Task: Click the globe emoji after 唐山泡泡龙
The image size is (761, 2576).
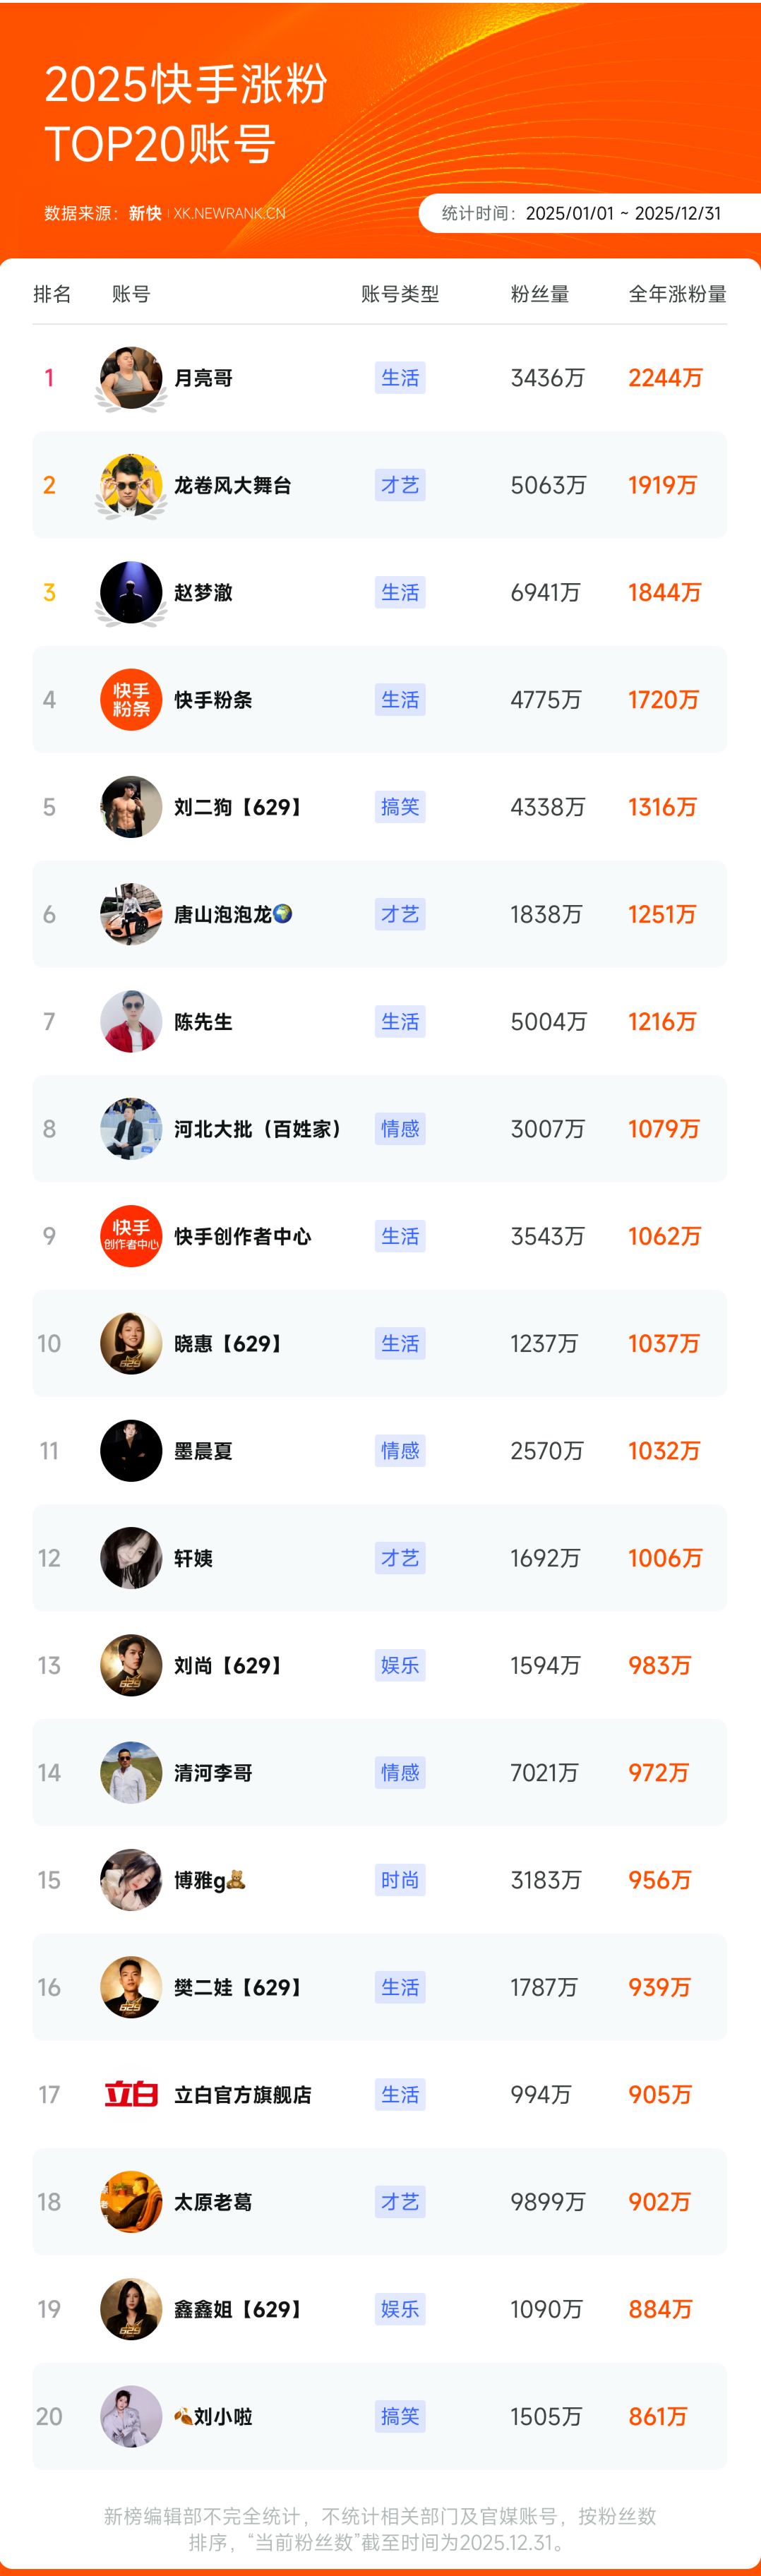Action: pyautogui.click(x=282, y=913)
